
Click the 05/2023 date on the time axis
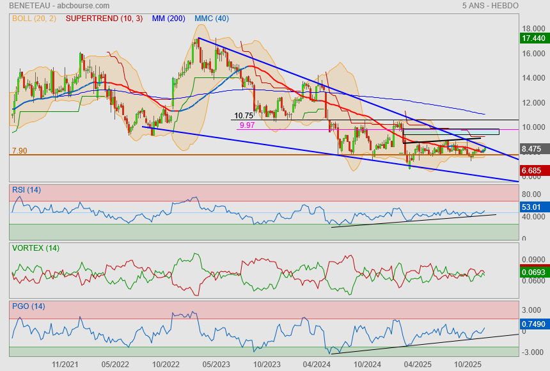pos(216,363)
